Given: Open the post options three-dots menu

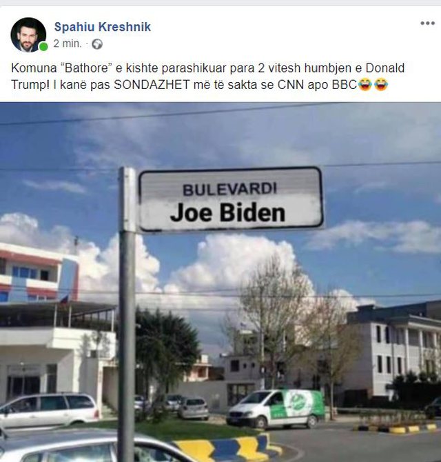Looking at the screenshot, I should coord(427,23).
